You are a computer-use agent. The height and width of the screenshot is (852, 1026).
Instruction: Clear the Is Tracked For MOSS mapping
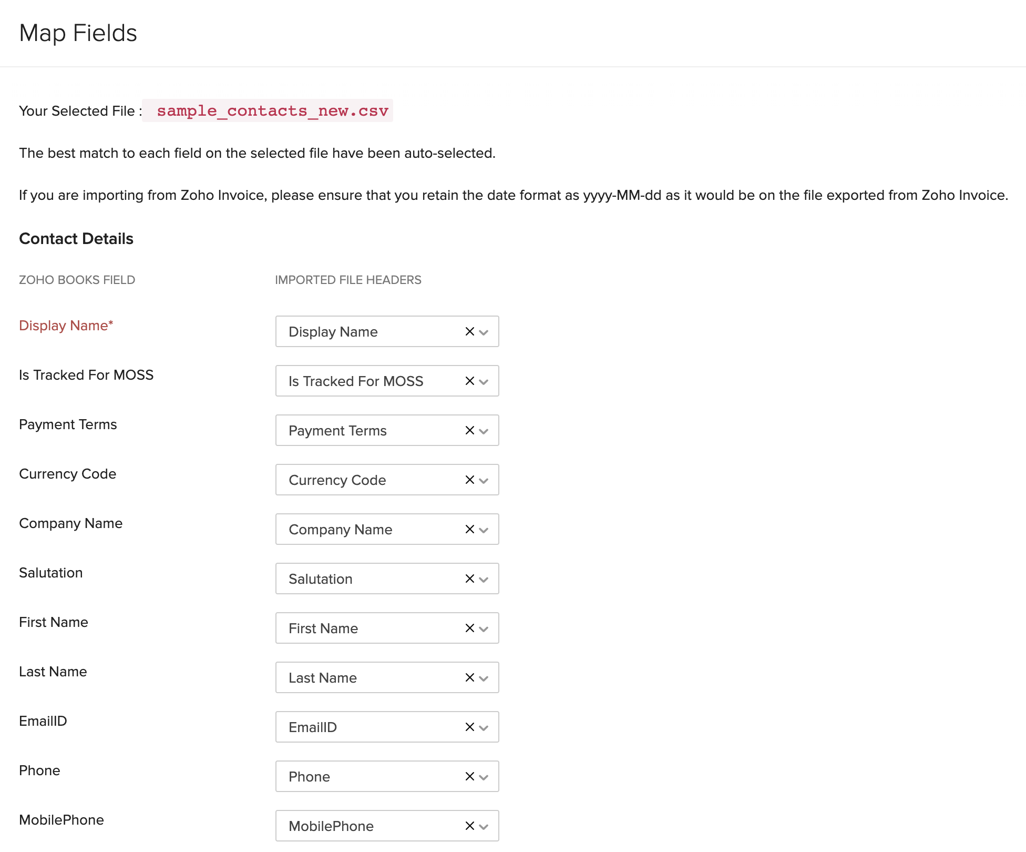click(469, 381)
